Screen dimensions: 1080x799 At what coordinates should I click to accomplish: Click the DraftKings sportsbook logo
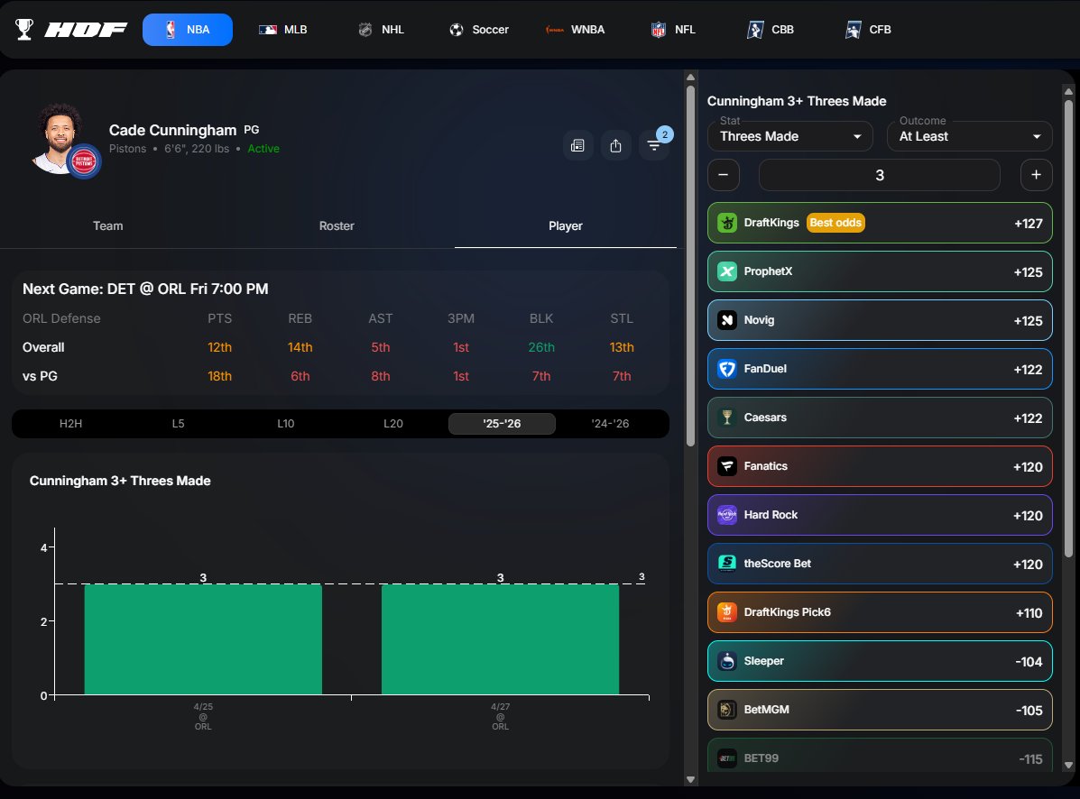pos(726,223)
